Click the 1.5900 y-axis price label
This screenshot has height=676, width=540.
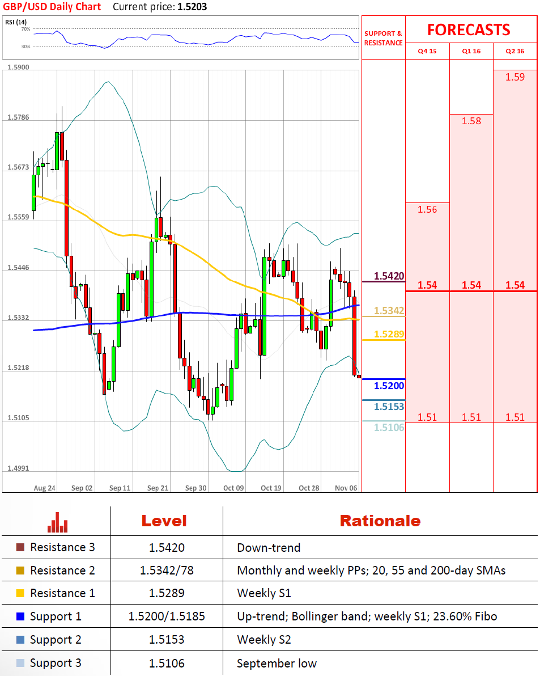tap(19, 67)
